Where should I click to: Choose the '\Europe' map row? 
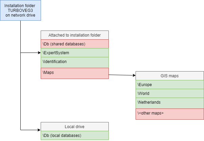[169, 85]
